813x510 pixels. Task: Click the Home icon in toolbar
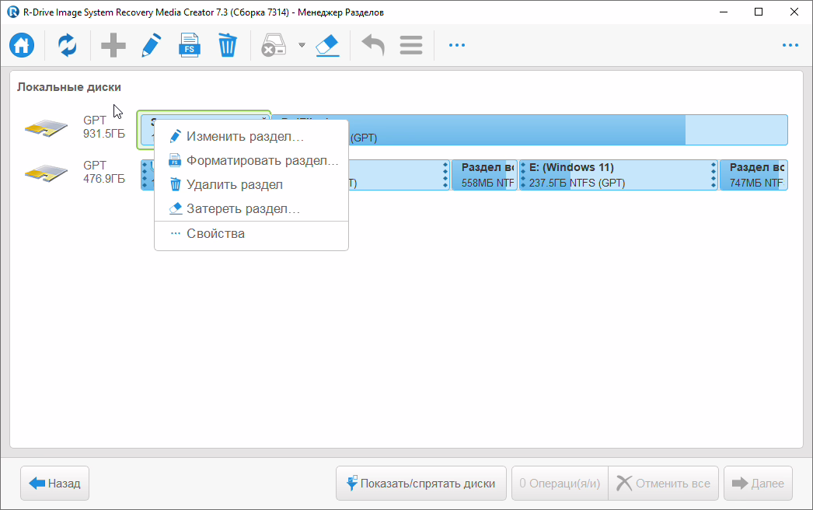[22, 45]
